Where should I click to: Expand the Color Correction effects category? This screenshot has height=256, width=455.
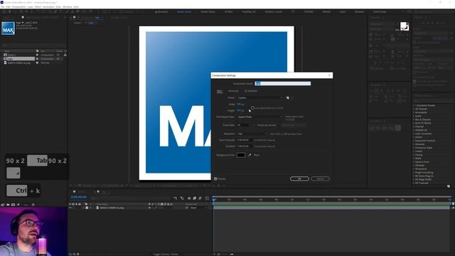(414, 134)
